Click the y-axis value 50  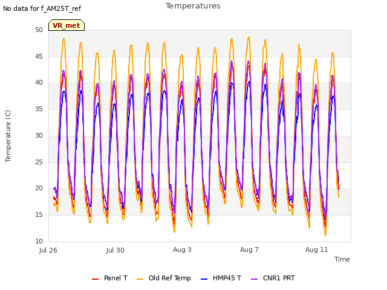tap(39, 30)
